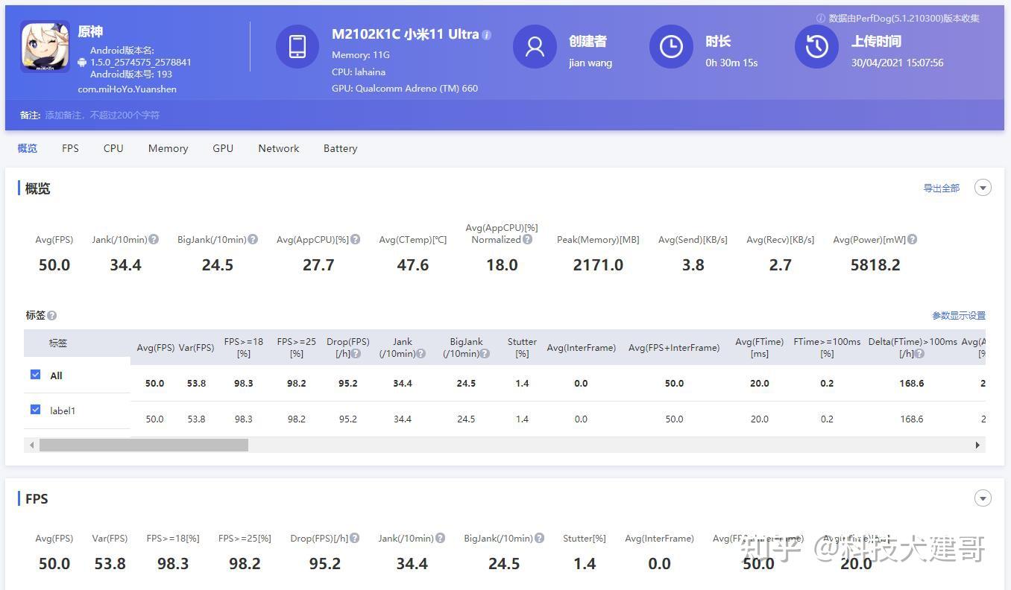This screenshot has height=590, width=1011.
Task: Click the Genshin Impact app icon thumbnail
Action: (x=45, y=46)
